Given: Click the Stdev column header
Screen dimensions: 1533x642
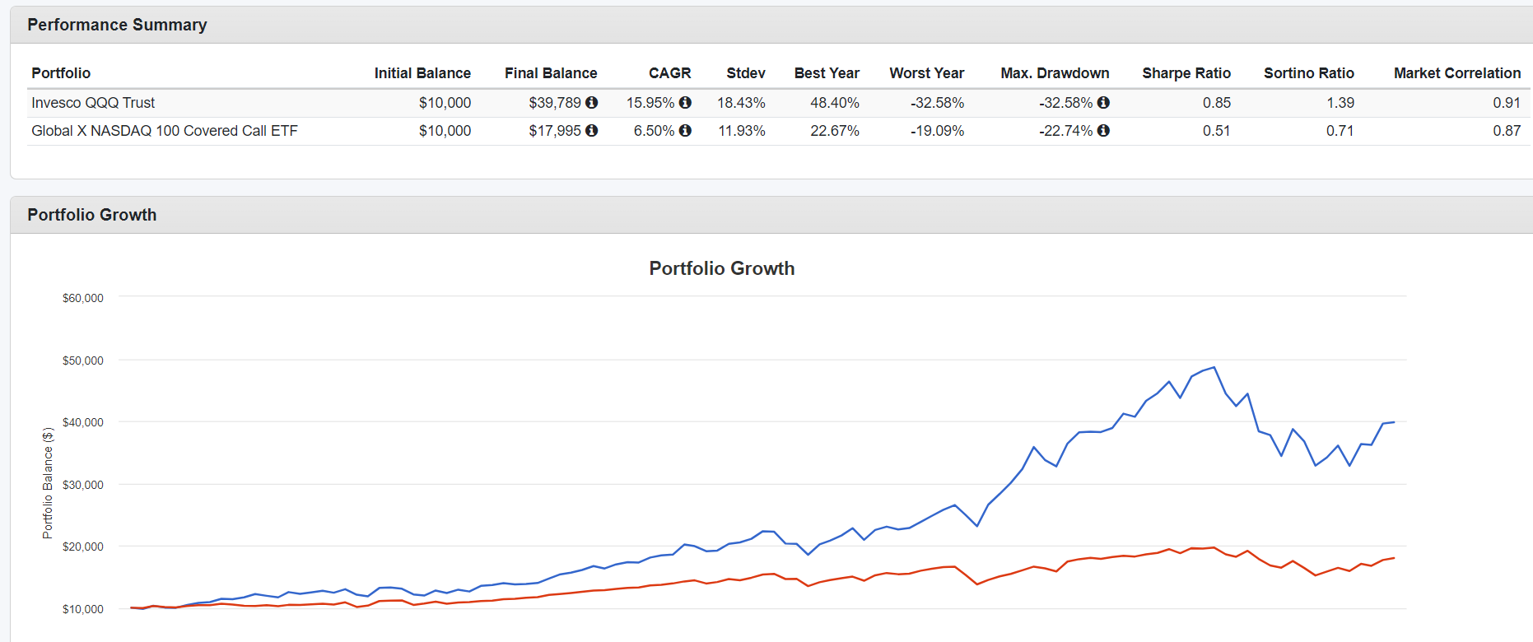Looking at the screenshot, I should pyautogui.click(x=746, y=73).
